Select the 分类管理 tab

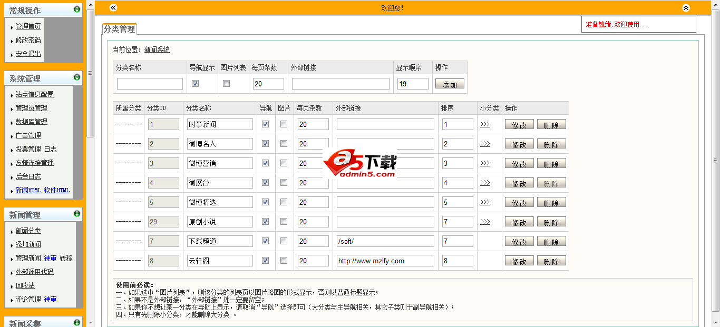(x=119, y=29)
